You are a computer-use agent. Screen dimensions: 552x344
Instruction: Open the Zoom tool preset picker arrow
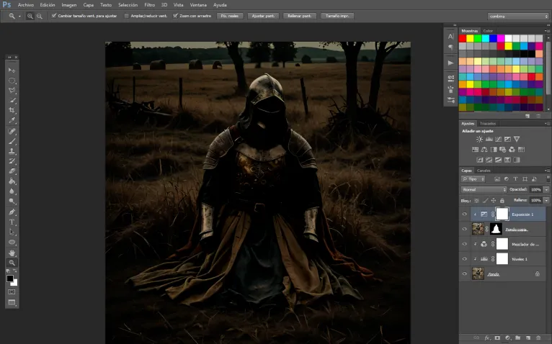click(19, 16)
